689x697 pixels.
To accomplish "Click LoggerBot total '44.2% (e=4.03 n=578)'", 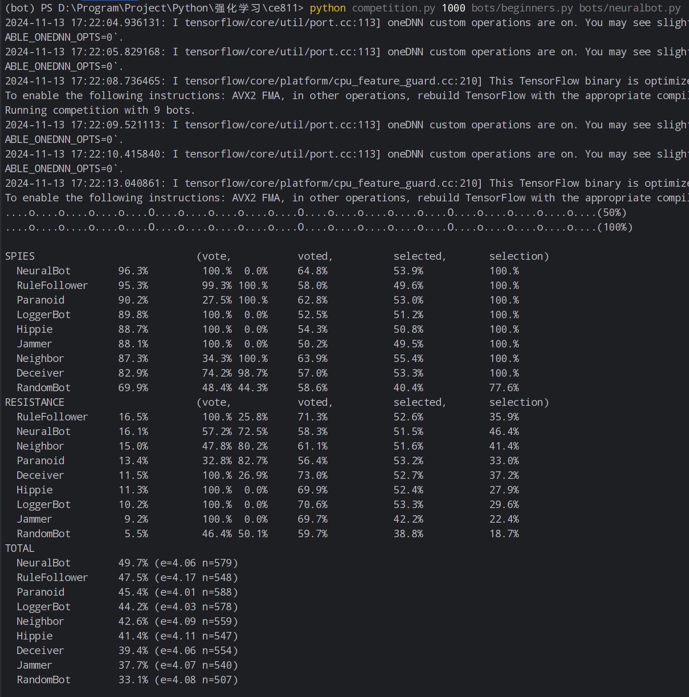I will [x=178, y=607].
